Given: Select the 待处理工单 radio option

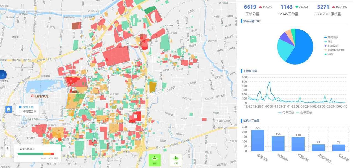Looking at the screenshot, I should 20,111.
